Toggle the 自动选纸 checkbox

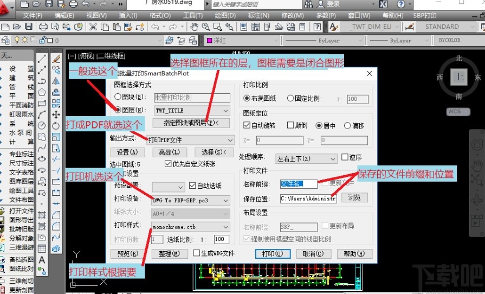tap(192, 186)
